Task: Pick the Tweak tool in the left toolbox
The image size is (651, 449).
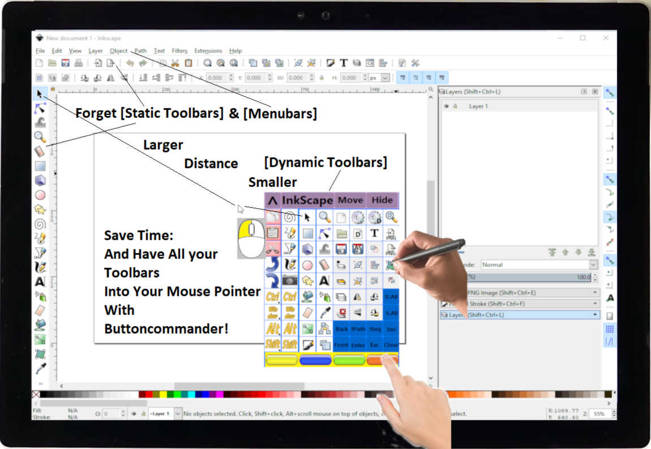Action: [x=40, y=122]
